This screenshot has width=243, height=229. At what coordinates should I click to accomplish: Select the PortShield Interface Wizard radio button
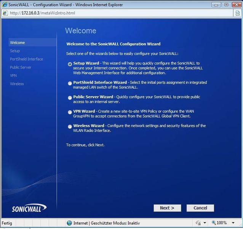(x=70, y=83)
